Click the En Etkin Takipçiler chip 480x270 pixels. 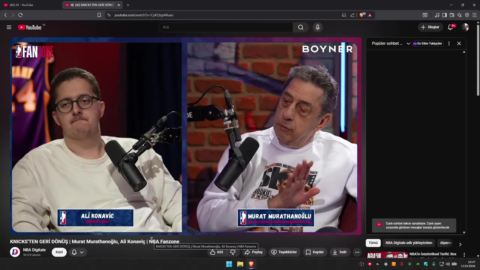coord(427,43)
